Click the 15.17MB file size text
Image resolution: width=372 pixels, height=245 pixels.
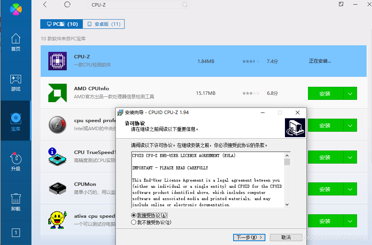click(206, 93)
